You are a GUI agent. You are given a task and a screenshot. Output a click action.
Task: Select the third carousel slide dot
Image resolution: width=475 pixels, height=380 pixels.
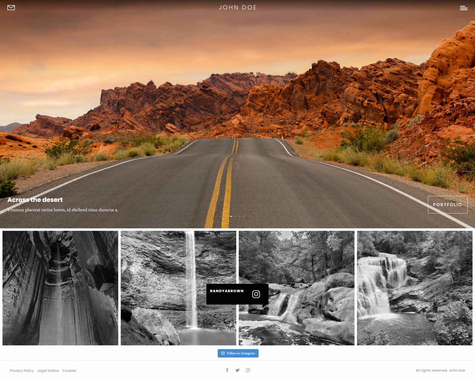pos(240,216)
